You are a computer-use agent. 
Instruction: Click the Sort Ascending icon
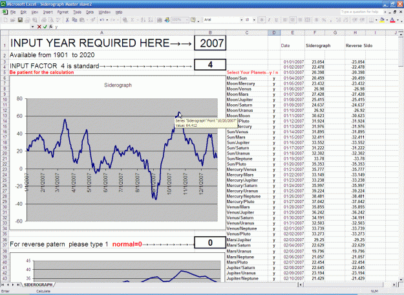(143, 20)
